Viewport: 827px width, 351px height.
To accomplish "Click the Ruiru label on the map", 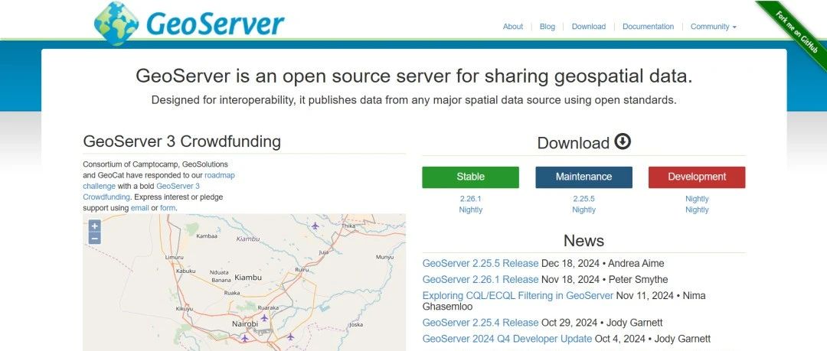I will 302,269.
